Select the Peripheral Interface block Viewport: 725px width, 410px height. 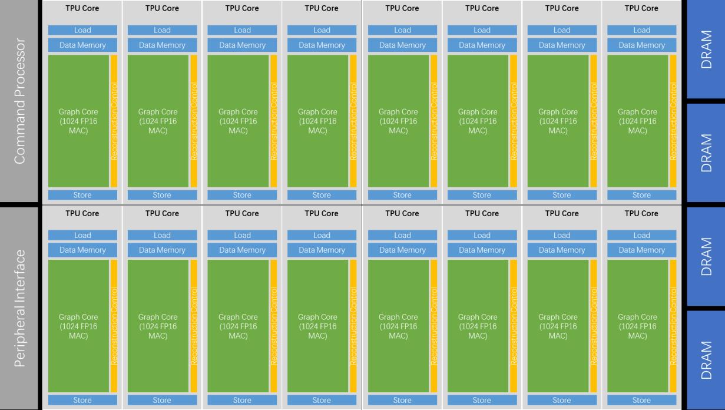pos(19,308)
